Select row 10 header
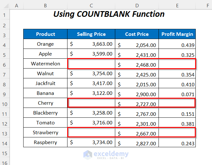 point(4,103)
